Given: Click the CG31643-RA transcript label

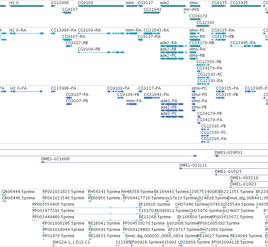Looking at the screenshot, I should (156, 30).
